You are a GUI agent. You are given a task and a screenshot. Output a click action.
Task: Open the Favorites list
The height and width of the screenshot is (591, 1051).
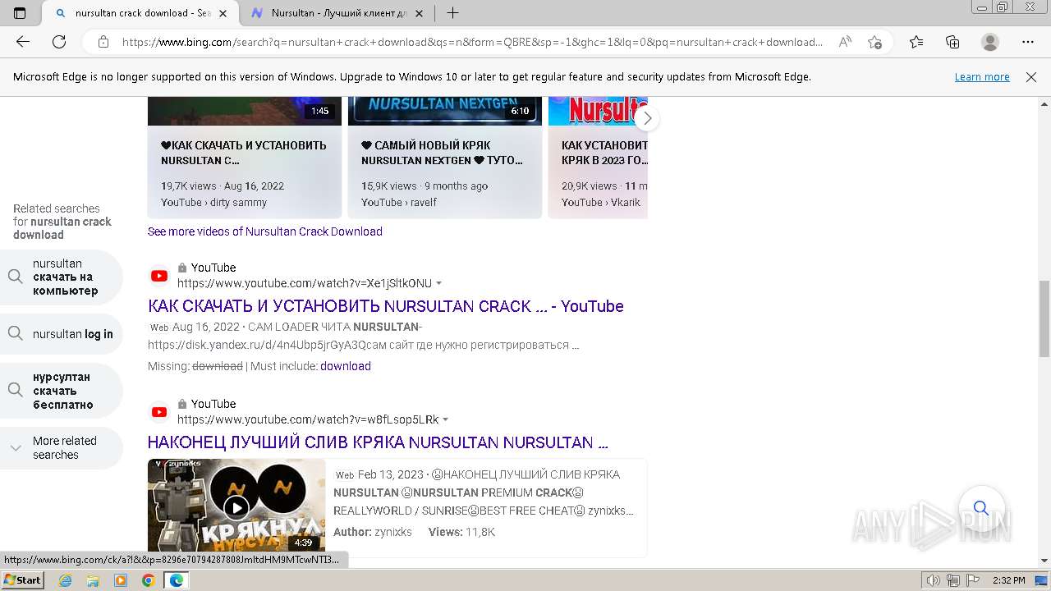click(916, 42)
